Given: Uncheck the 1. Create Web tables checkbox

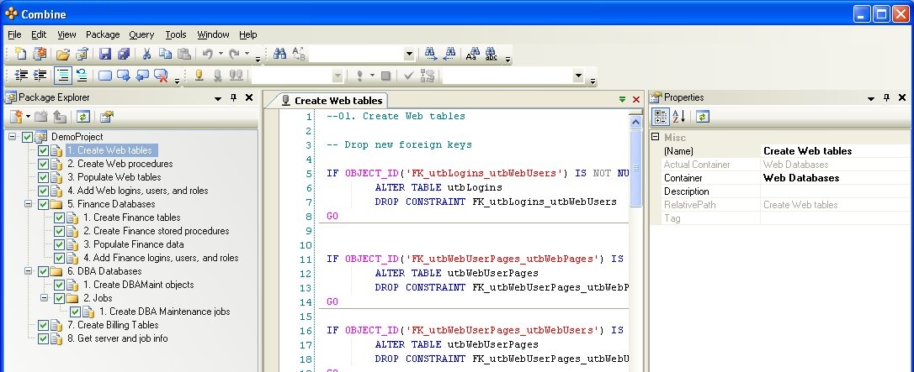Looking at the screenshot, I should click(x=43, y=150).
